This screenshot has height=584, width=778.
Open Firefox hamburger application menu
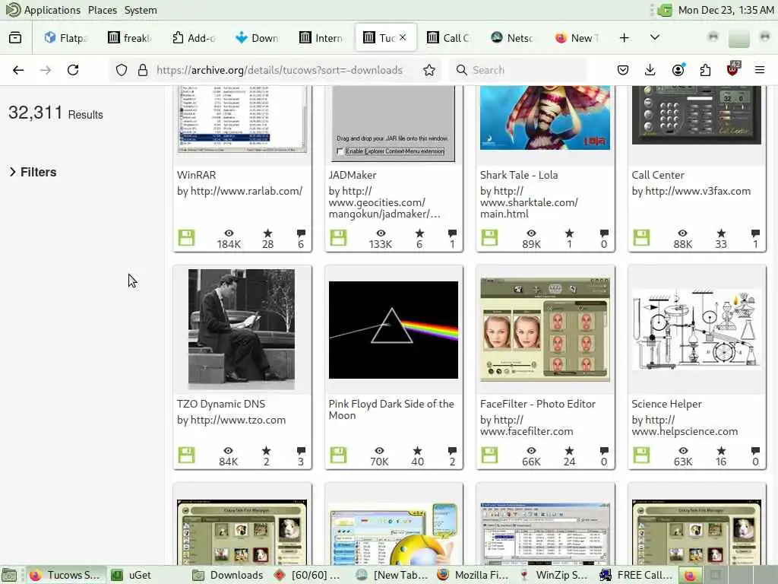click(x=760, y=70)
